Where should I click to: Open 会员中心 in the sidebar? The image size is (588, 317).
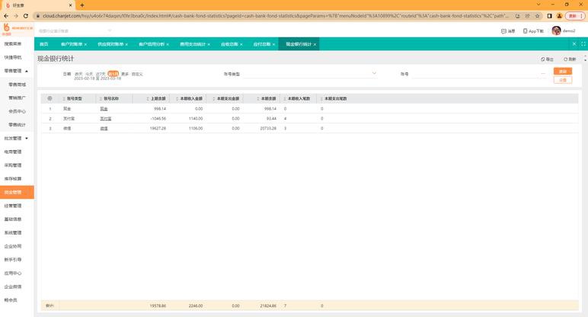coord(17,111)
